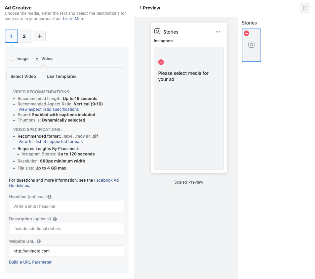
Task: Switch to carousel card 2
Action: pos(24,36)
